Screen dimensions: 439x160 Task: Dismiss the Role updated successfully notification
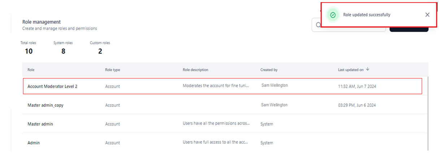pos(427,15)
